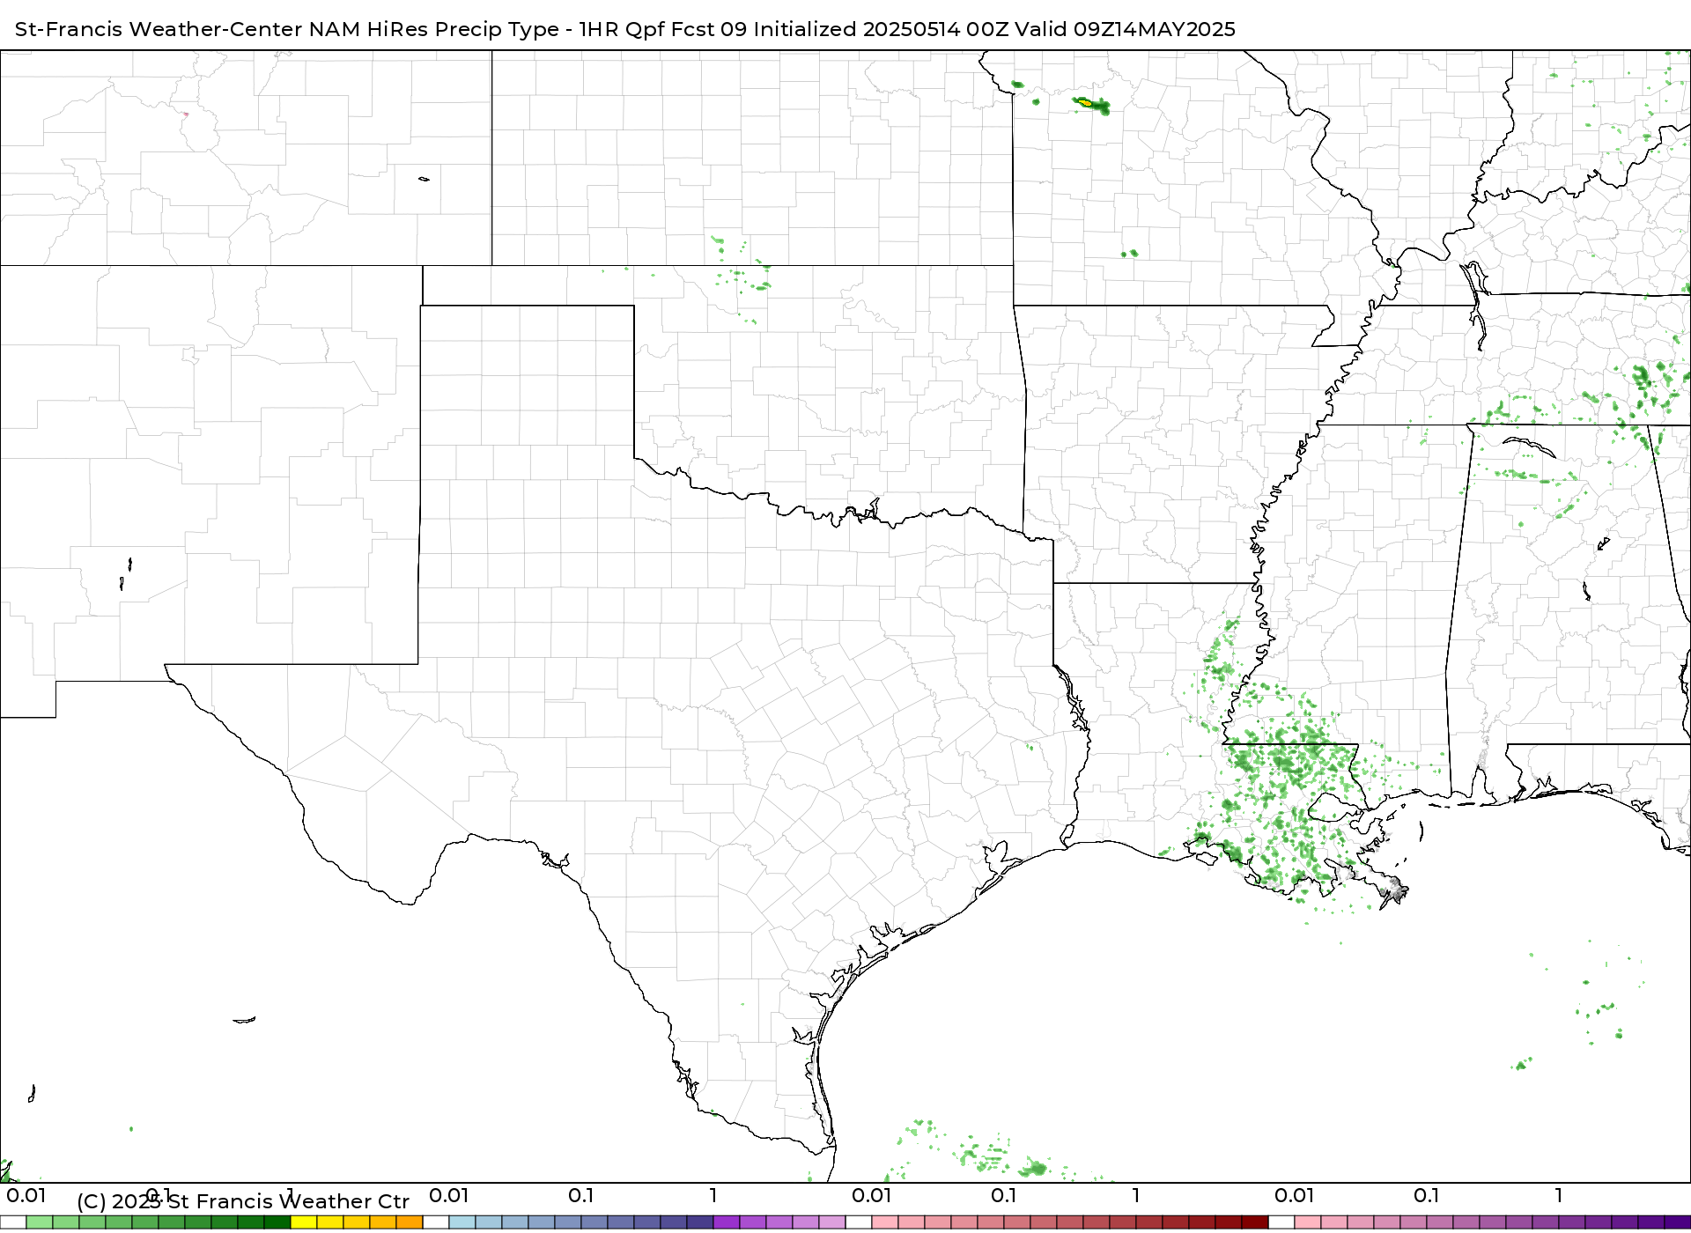The width and height of the screenshot is (1691, 1233).
Task: Select the darkest navy blue legend swatch
Action: [700, 1222]
